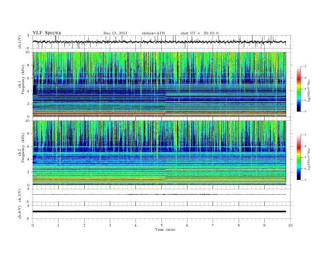Image resolution: width=327 pixels, height=253 pixels.
Task: Click the 8 kHz tick of ch.2 spectrogram
Action: 29,134
